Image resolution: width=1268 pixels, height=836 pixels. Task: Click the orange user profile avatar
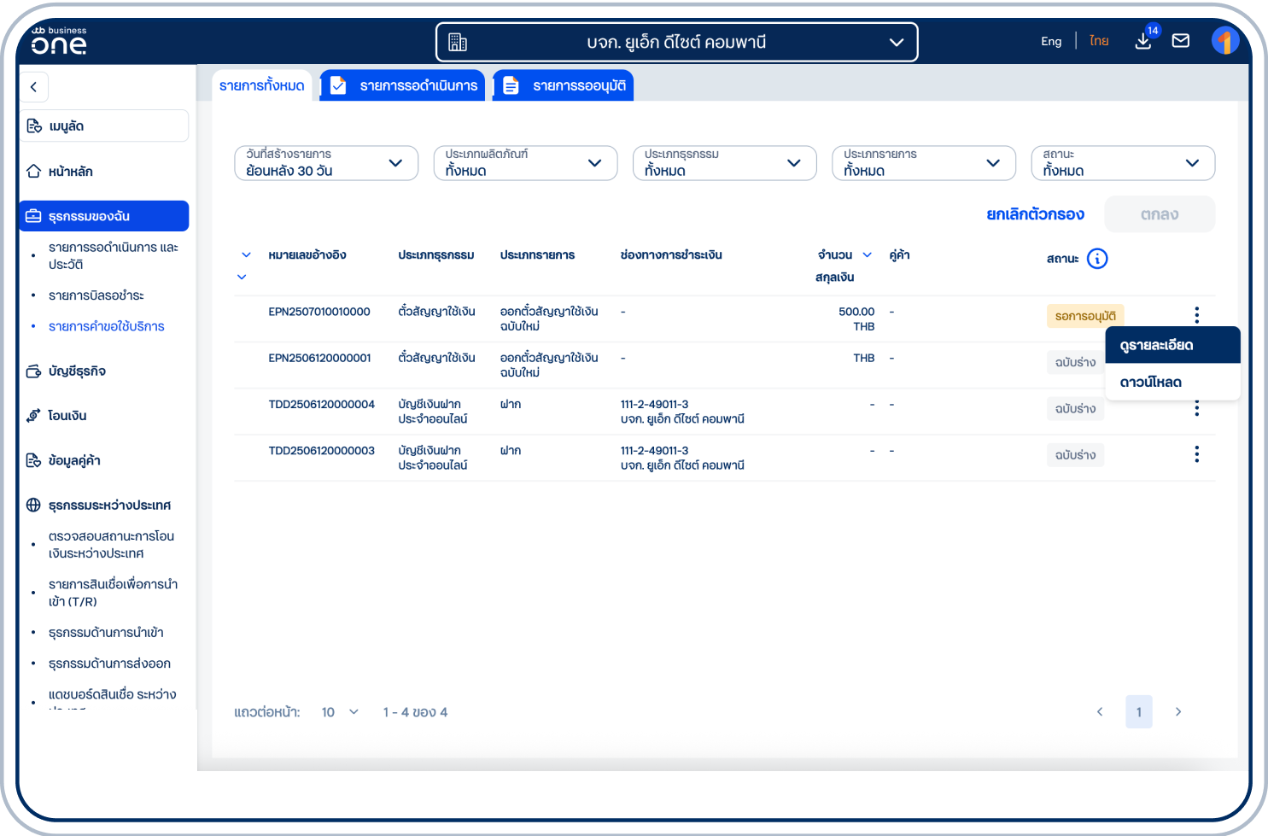[1225, 40]
